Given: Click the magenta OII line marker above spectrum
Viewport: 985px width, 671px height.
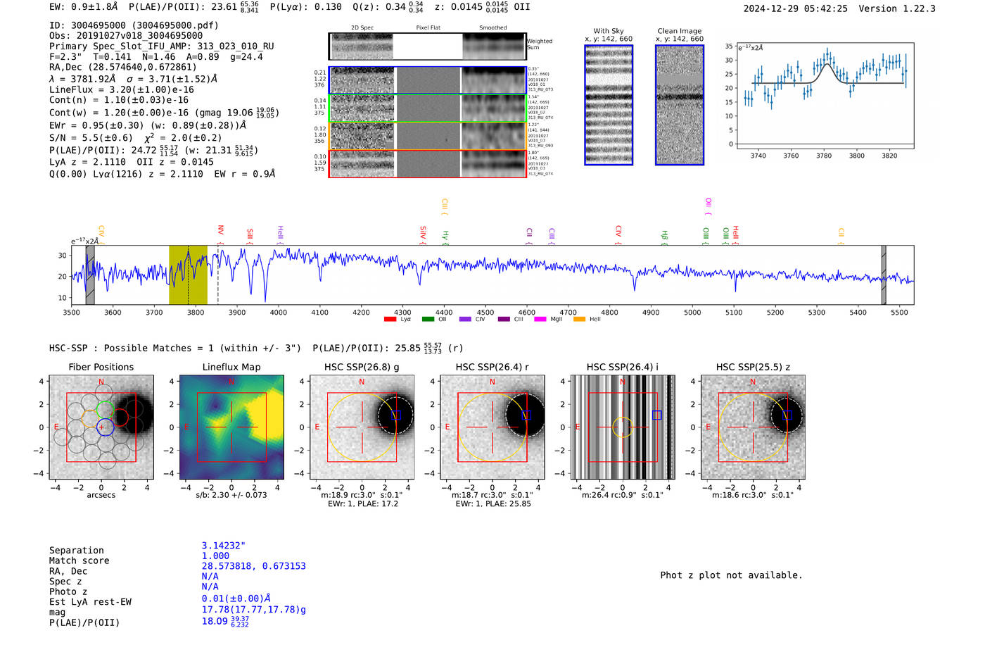Looking at the screenshot, I should [x=708, y=206].
